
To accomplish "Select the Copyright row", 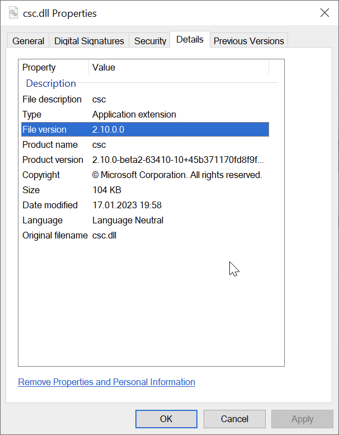I will click(x=145, y=175).
